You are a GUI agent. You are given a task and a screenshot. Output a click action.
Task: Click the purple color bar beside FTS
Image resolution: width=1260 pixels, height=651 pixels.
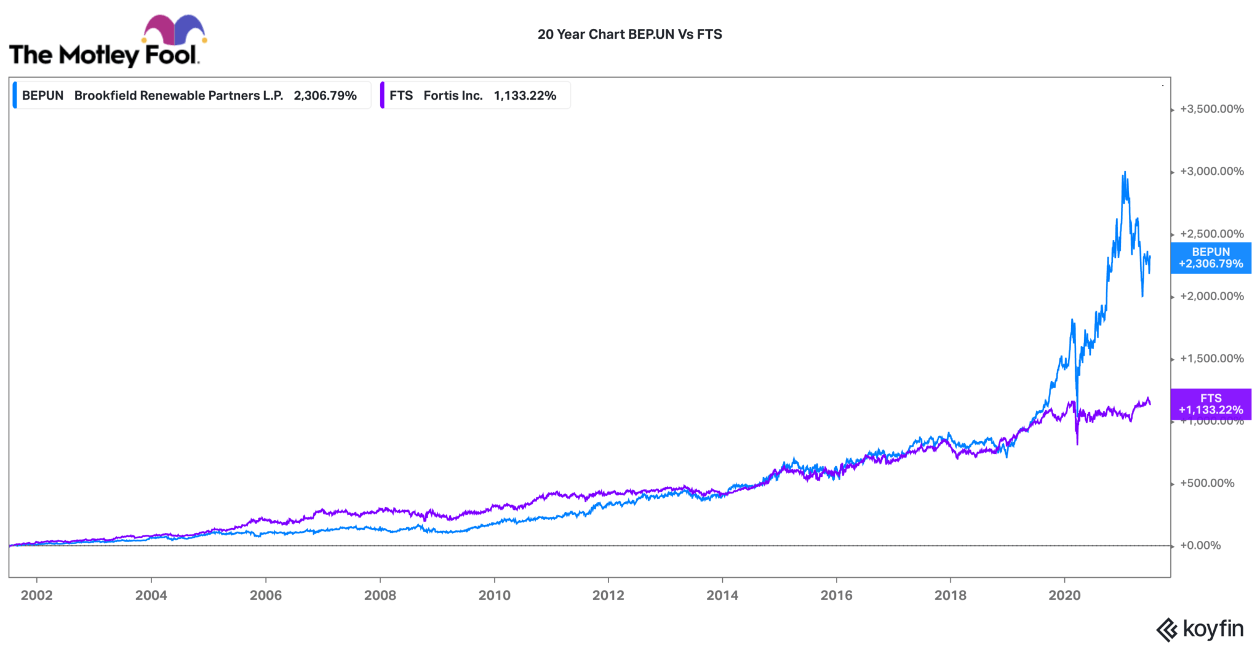pos(382,95)
